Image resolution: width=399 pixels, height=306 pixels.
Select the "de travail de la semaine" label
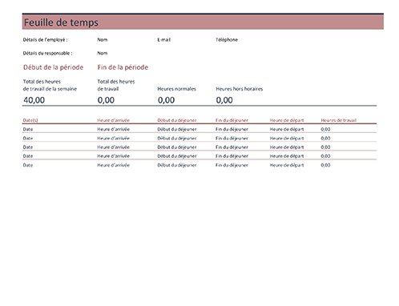tap(50, 89)
